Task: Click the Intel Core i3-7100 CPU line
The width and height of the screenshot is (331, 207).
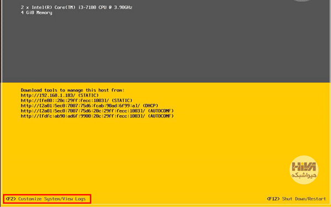Action: pyautogui.click(x=77, y=7)
